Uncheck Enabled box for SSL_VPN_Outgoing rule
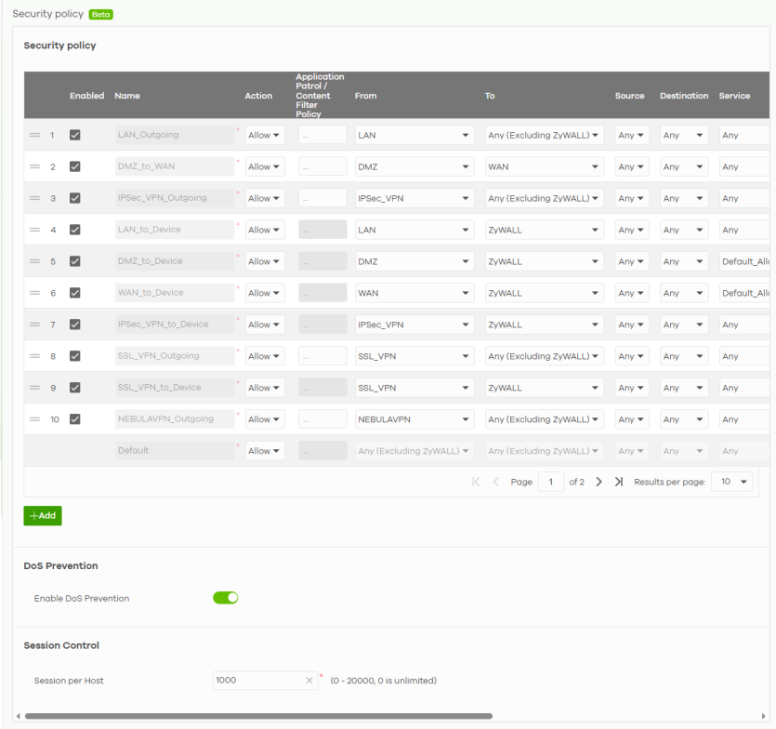This screenshot has height=729, width=776. pyautogui.click(x=75, y=356)
